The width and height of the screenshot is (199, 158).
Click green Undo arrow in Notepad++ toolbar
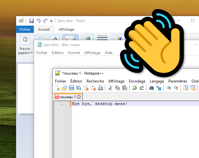pos(134,88)
